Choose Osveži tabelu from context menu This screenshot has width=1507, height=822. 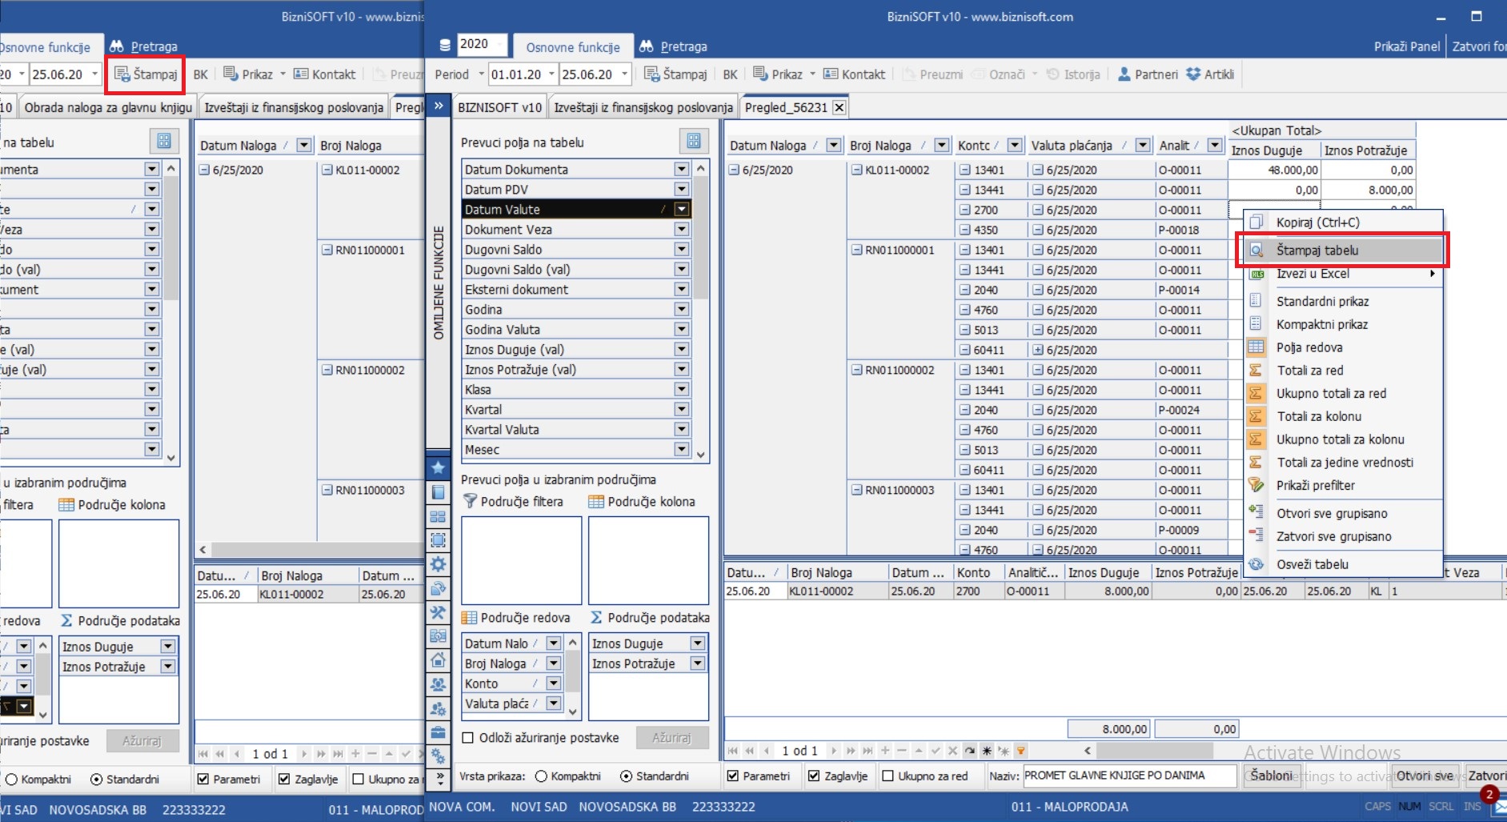coord(1343,564)
